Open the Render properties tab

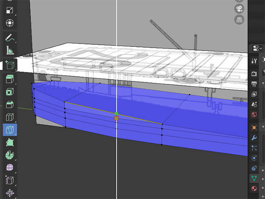tap(254, 73)
